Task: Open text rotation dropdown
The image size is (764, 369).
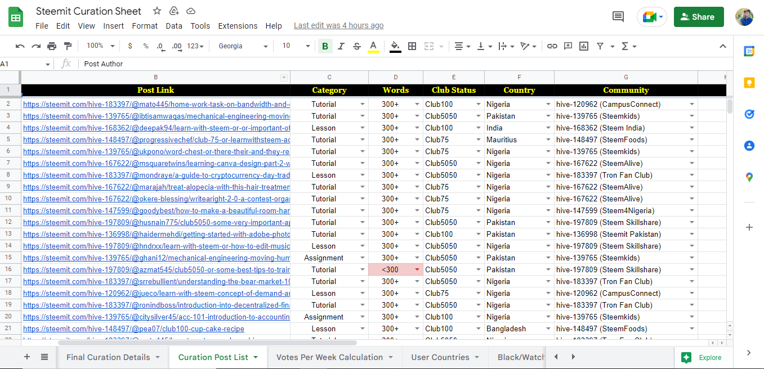Action: (528, 46)
